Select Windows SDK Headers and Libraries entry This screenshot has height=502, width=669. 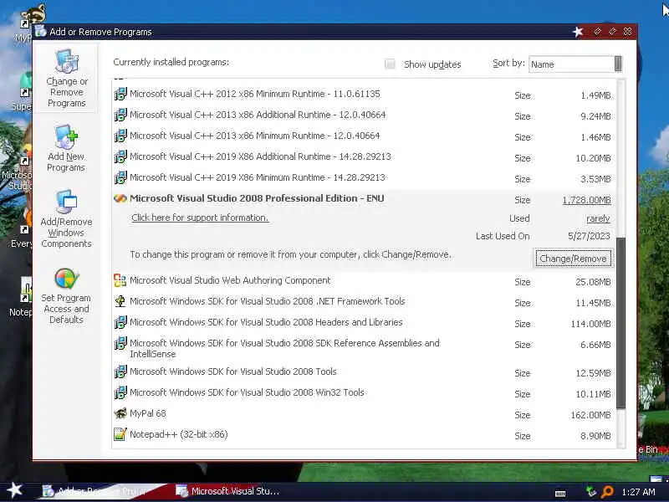pos(364,322)
